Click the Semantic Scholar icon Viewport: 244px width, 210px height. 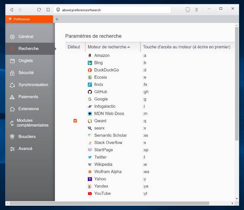point(90,135)
